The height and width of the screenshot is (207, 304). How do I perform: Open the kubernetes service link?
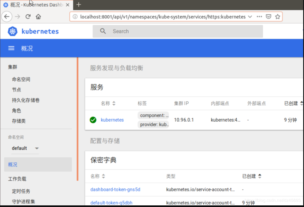(112, 120)
